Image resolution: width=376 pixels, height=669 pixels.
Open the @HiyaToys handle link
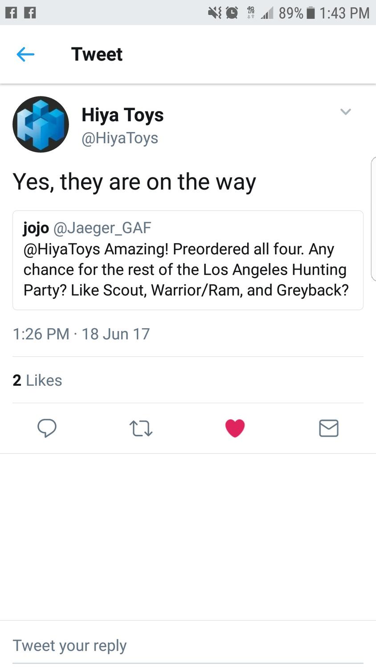(119, 138)
